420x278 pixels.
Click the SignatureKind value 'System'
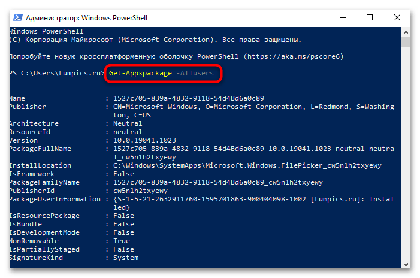(x=126, y=258)
